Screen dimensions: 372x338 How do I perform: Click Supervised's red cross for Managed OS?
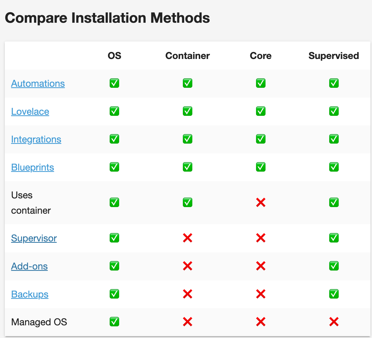point(334,322)
